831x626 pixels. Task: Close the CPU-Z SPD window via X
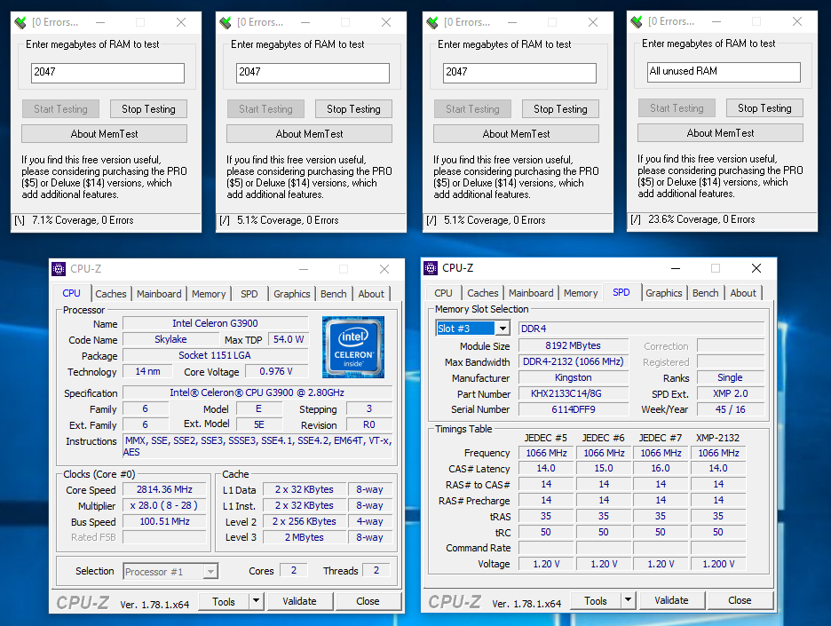tap(756, 268)
